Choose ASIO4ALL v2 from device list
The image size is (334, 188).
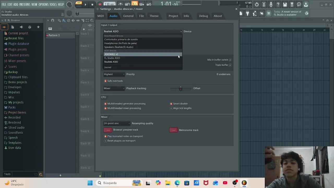143,54
